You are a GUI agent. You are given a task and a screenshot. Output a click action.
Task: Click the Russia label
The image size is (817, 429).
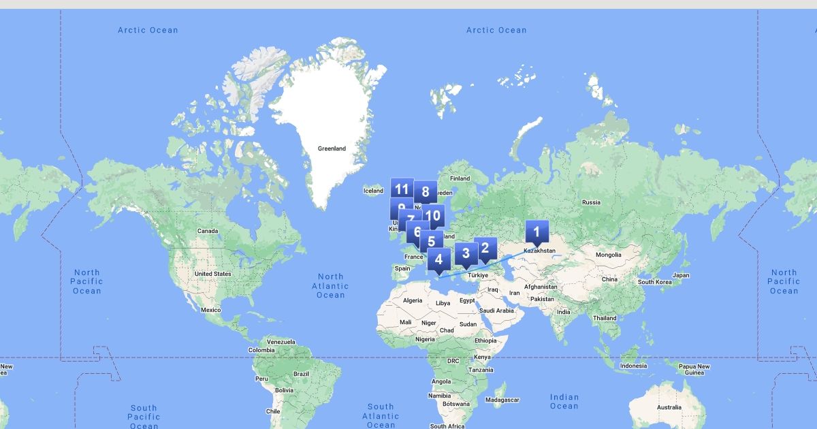point(591,202)
